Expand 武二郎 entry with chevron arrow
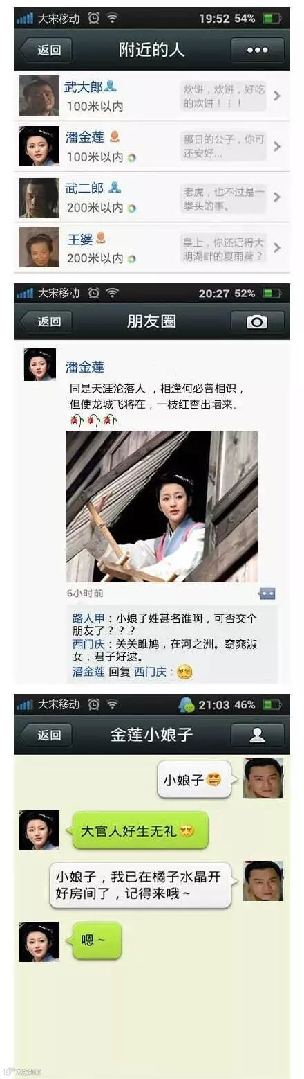Screen dimensions: 304x1079 [277, 197]
